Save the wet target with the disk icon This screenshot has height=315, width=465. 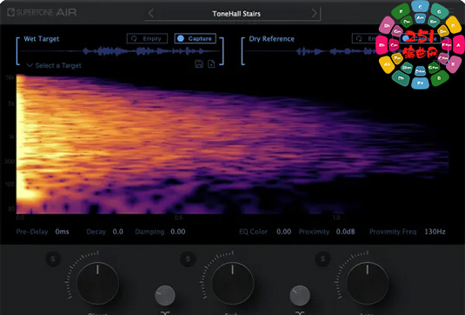(199, 63)
